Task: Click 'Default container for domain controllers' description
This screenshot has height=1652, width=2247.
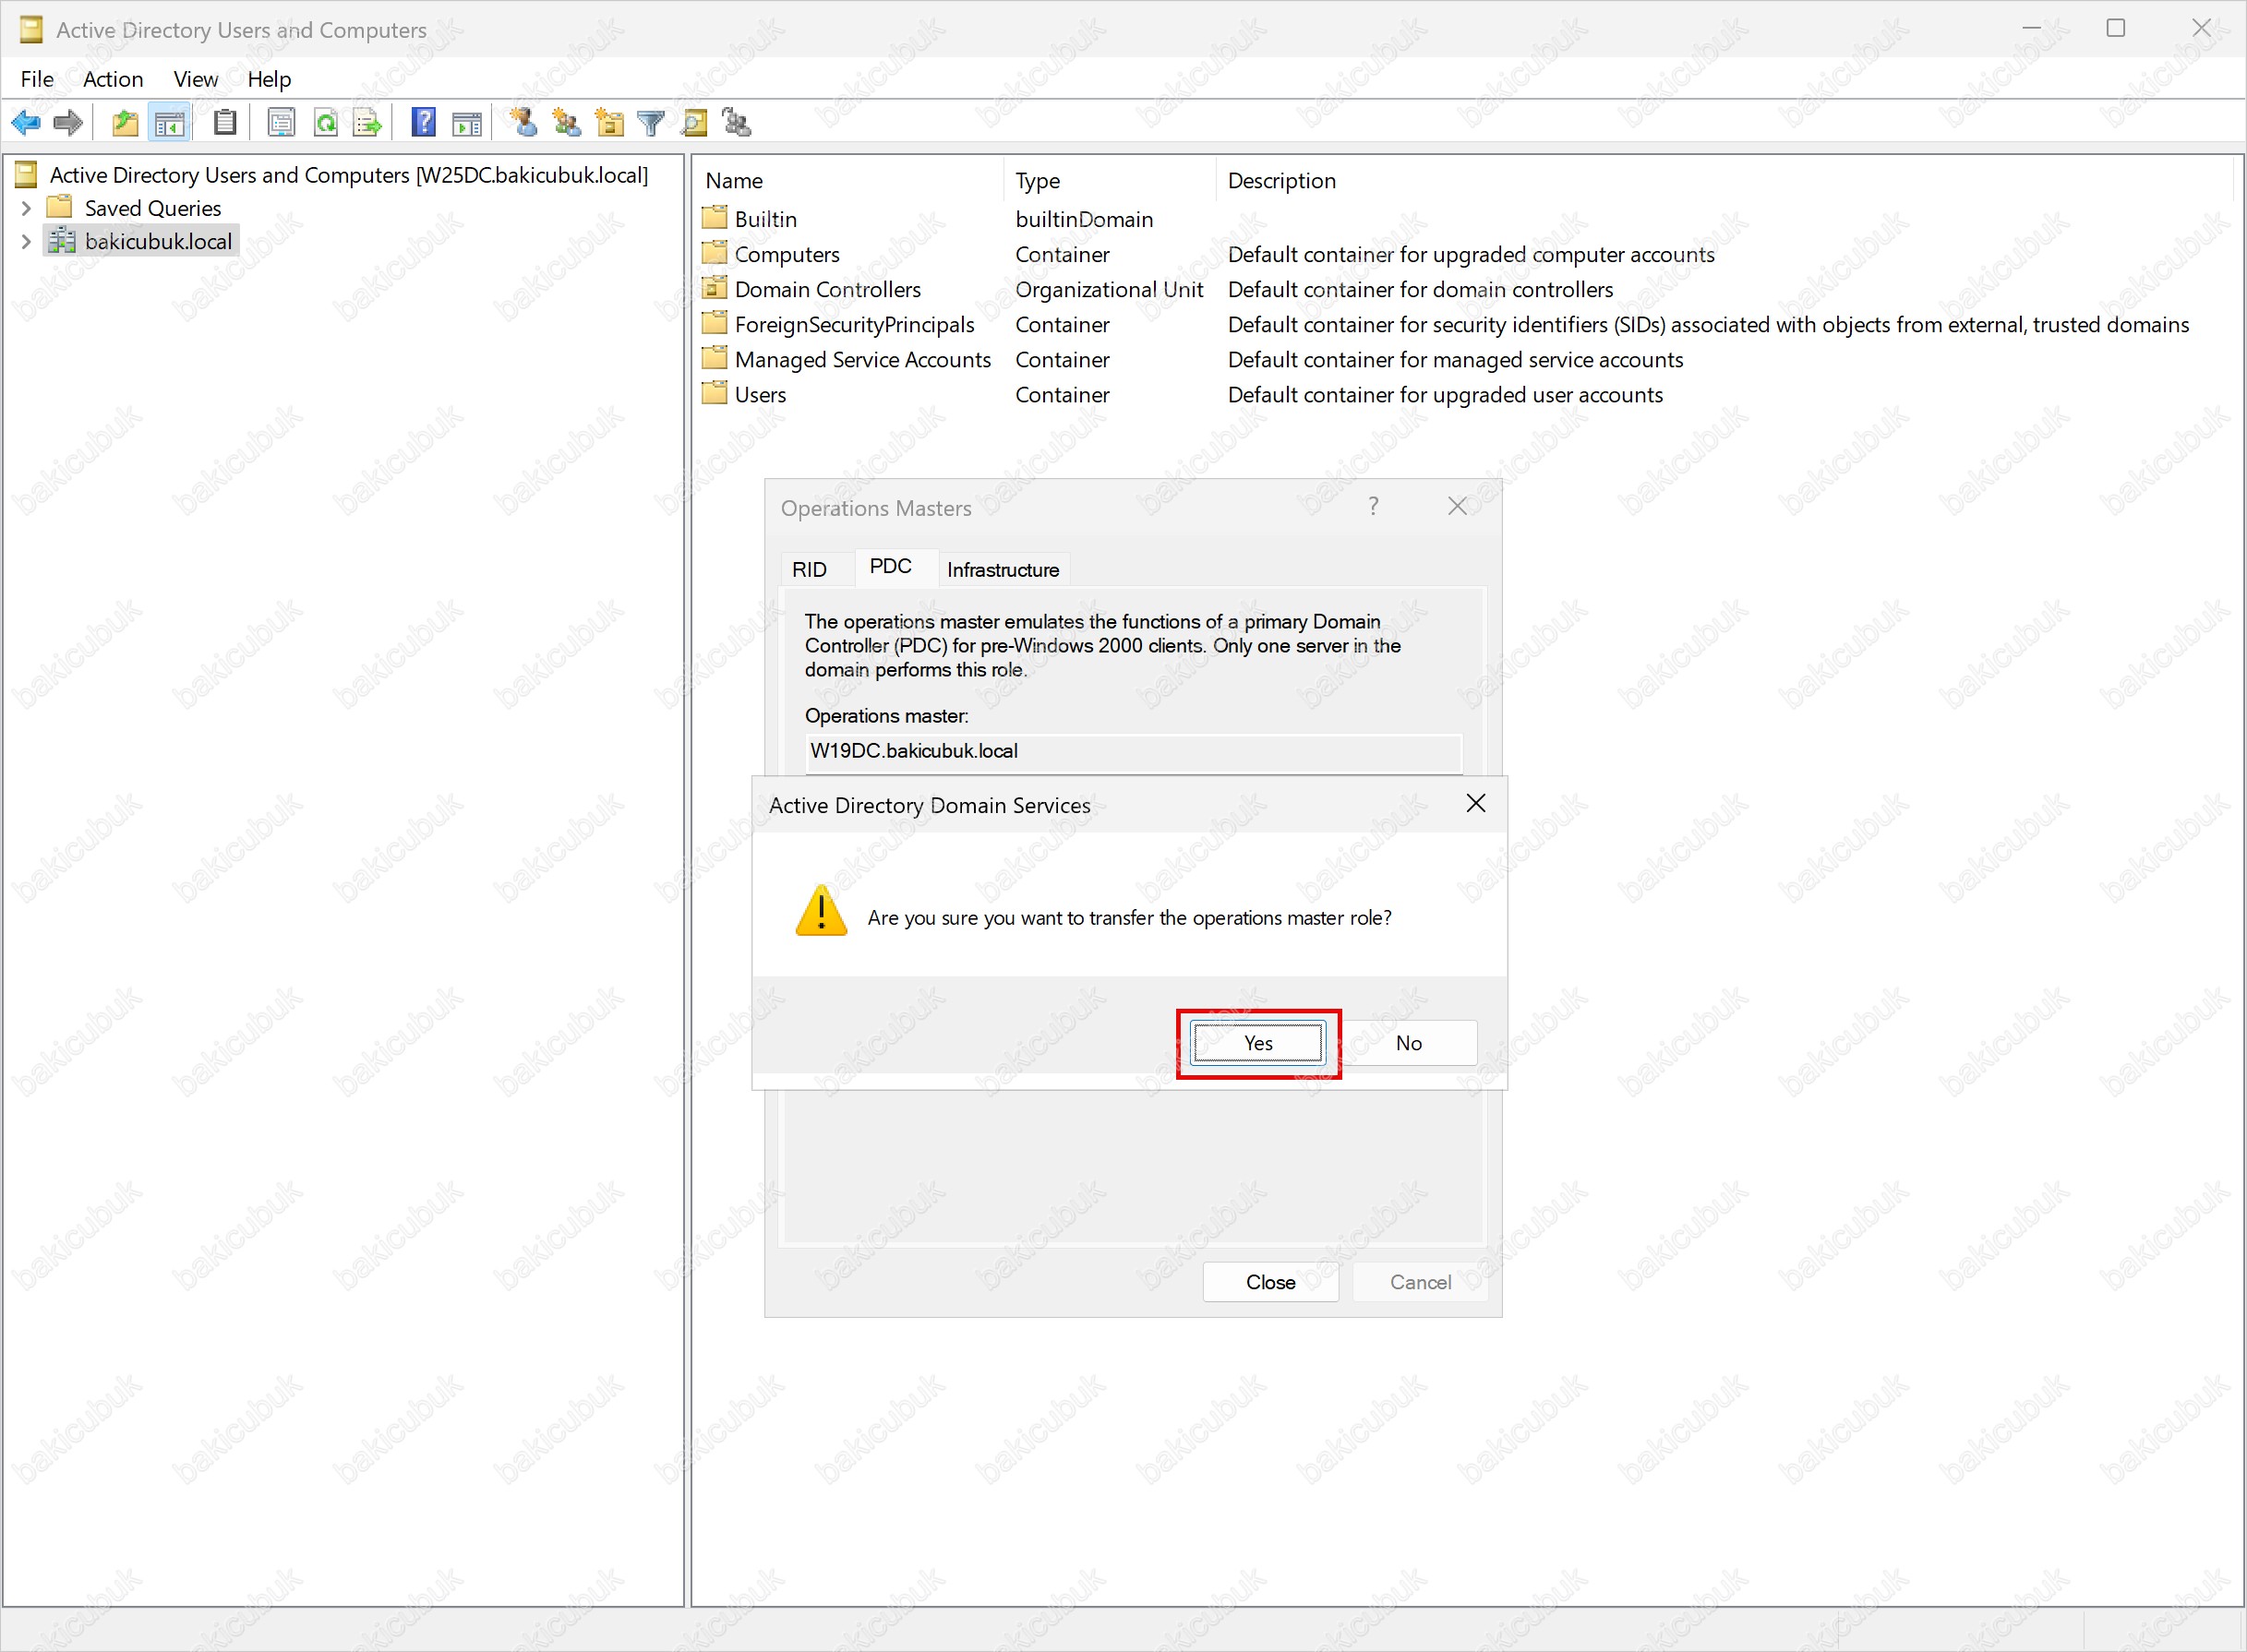Action: [1420, 289]
